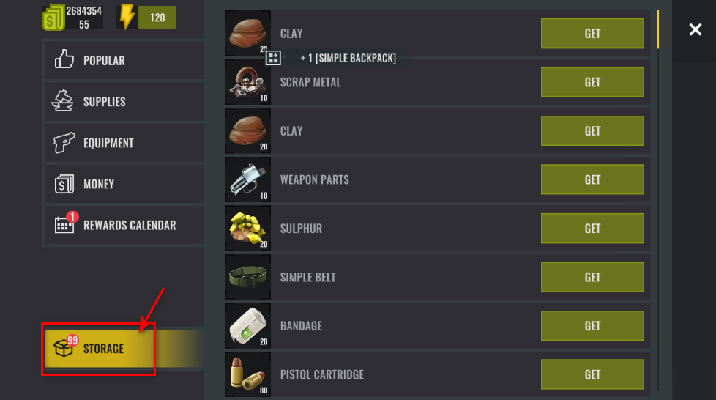Screen dimensions: 716x400
Task: Click the Scrap Metal item icon
Action: click(248, 82)
